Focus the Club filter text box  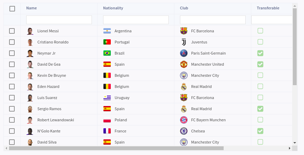(x=212, y=20)
